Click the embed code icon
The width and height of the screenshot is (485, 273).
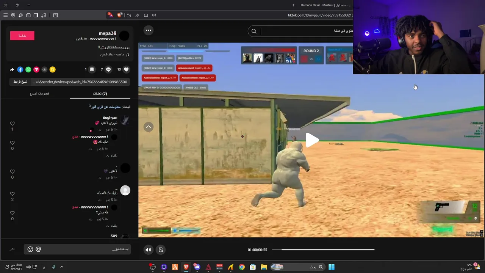pos(44,69)
